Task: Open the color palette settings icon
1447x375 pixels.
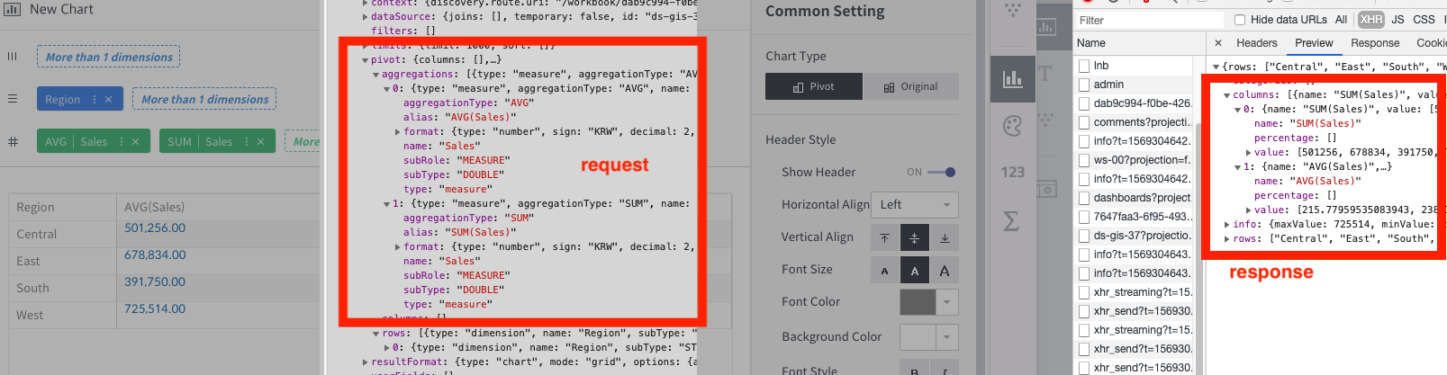Action: 1013,126
